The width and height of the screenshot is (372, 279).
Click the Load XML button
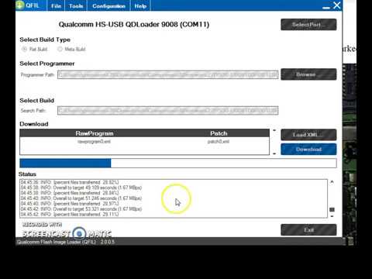point(308,135)
